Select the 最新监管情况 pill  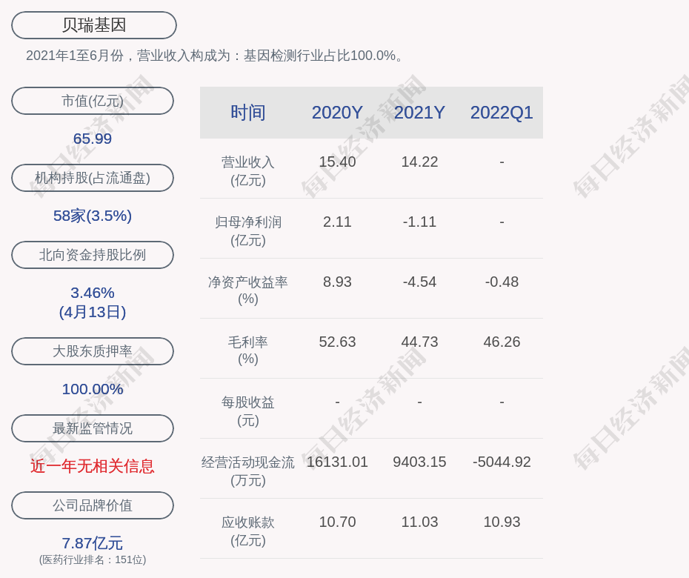tap(93, 428)
